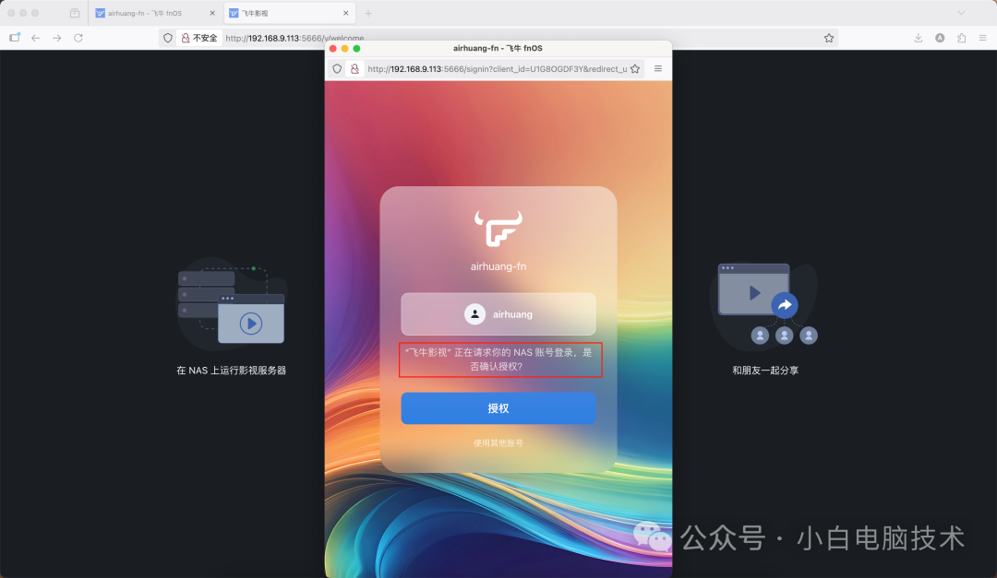Click the shield icon in the popup address bar
Viewport: 997px width, 578px height.
pyautogui.click(x=337, y=68)
